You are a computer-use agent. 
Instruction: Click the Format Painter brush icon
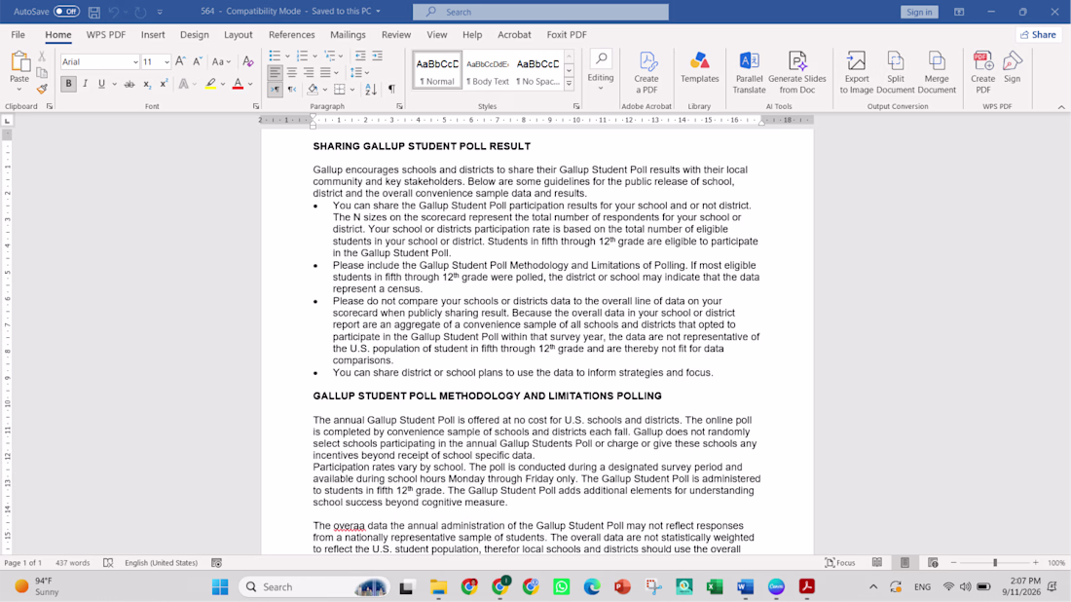[x=42, y=89]
